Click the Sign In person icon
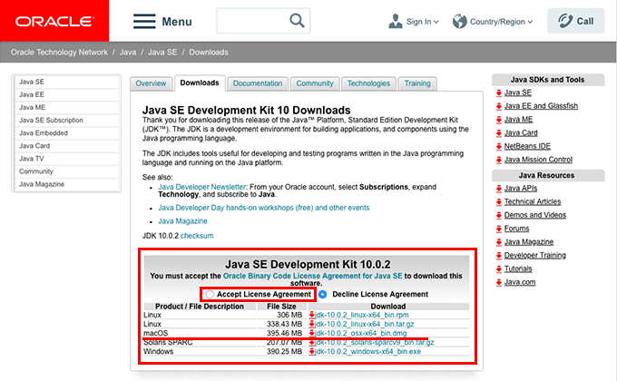Screen dimensions: 617x381 point(395,21)
